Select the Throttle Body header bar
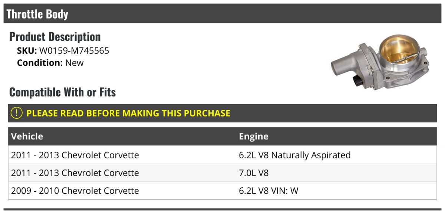445x214 pixels. (x=222, y=14)
